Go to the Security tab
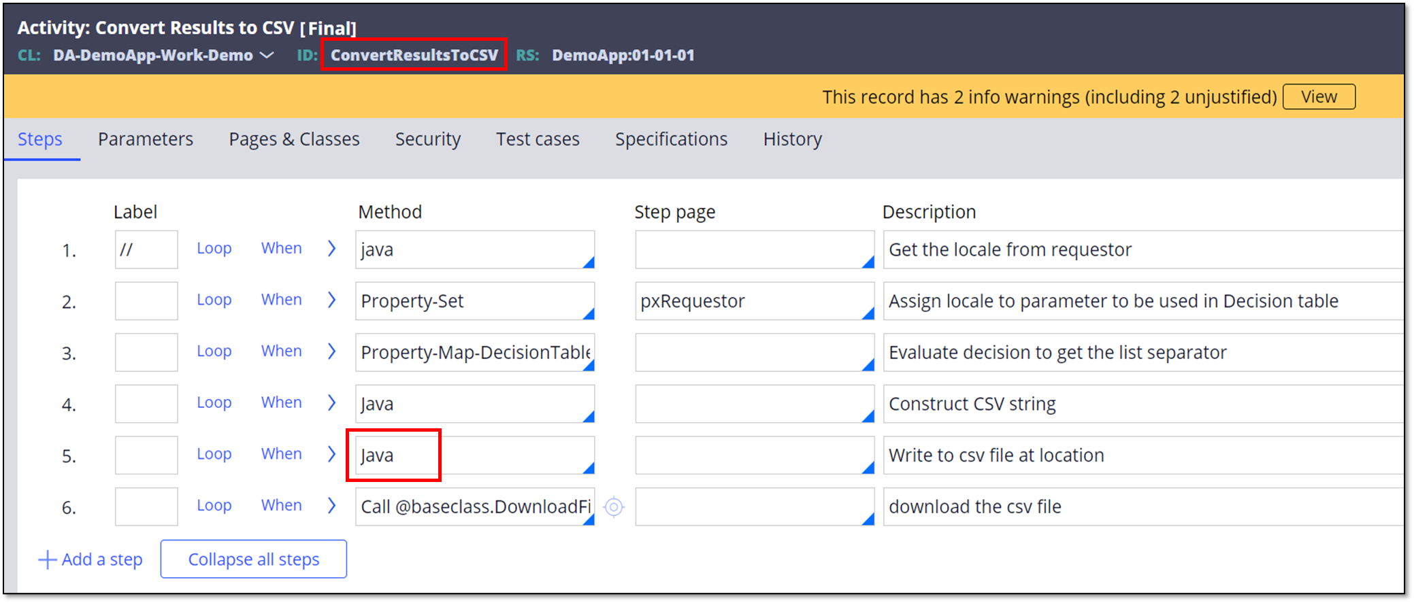This screenshot has height=603, width=1414. point(428,139)
